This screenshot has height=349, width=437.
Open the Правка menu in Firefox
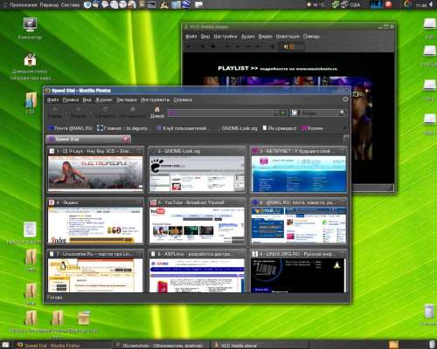click(x=71, y=99)
